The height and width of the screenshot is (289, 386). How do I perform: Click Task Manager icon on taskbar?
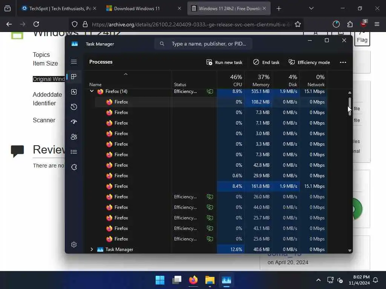227,280
